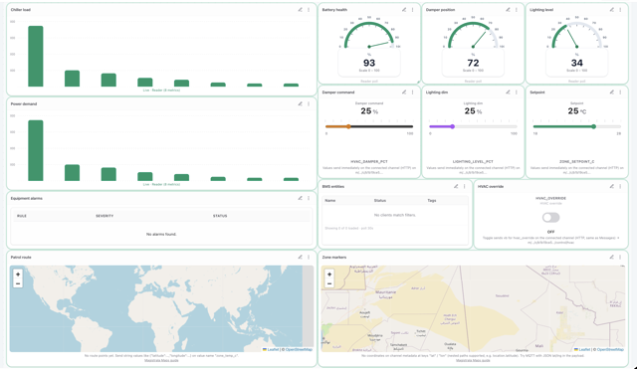Zoom out on the Zone markers map
The image size is (637, 369).
pyautogui.click(x=329, y=283)
